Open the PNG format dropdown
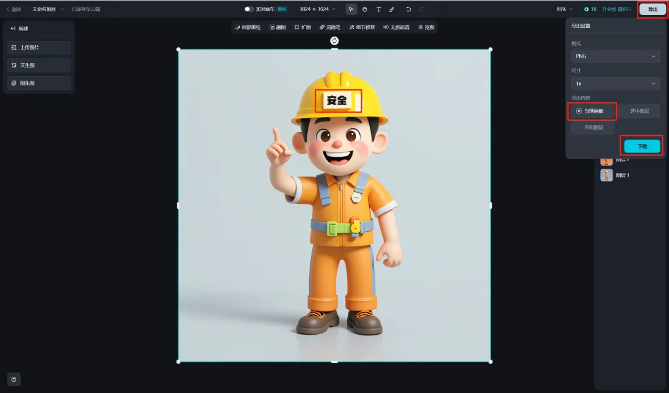 pyautogui.click(x=615, y=56)
